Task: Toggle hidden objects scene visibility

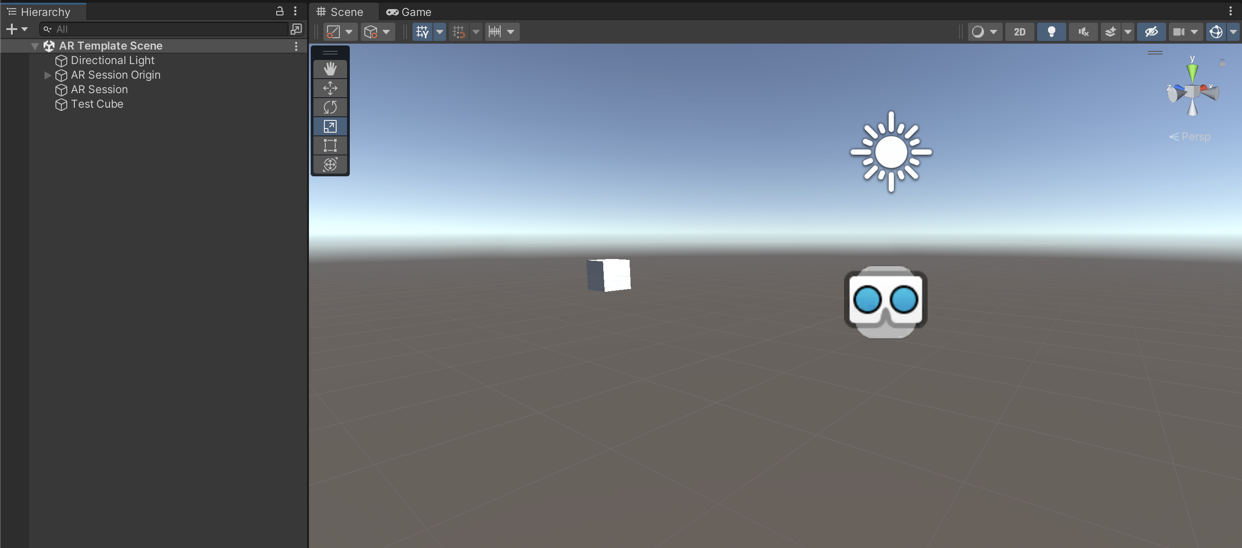Action: pos(1151,32)
